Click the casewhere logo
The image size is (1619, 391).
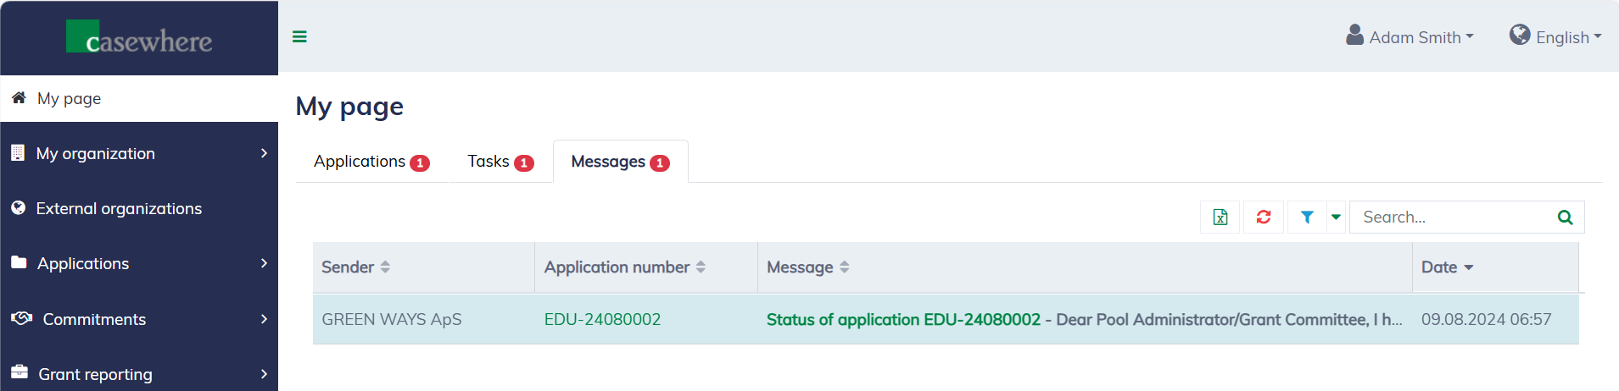140,38
